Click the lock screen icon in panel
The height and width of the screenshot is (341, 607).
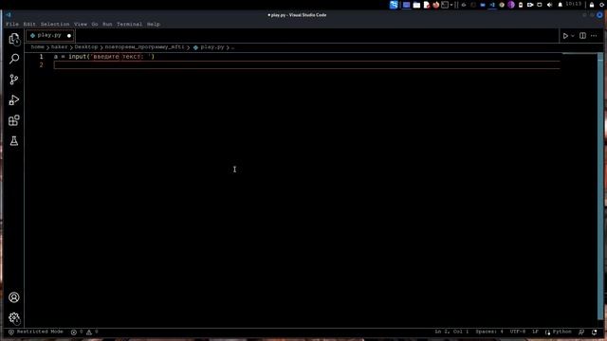click(x=592, y=5)
